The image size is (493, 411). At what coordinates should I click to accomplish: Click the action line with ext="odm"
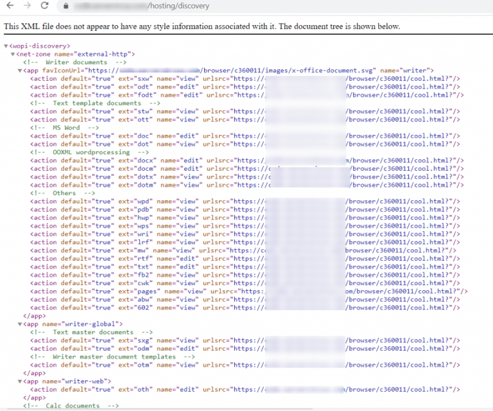(245, 349)
